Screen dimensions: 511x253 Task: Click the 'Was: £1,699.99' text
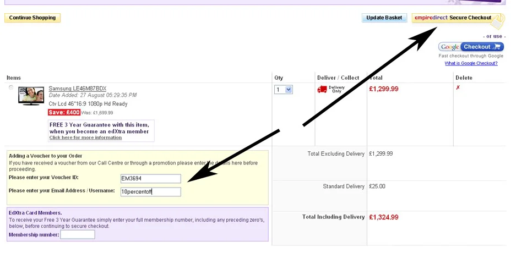click(x=97, y=113)
